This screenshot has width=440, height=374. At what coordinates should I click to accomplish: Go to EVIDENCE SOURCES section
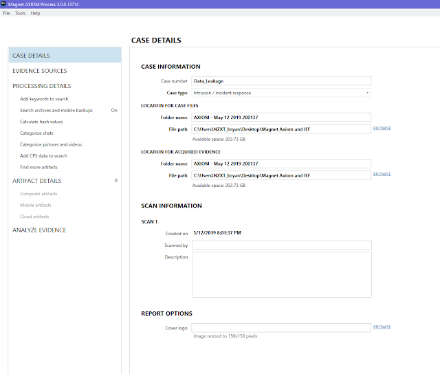40,71
